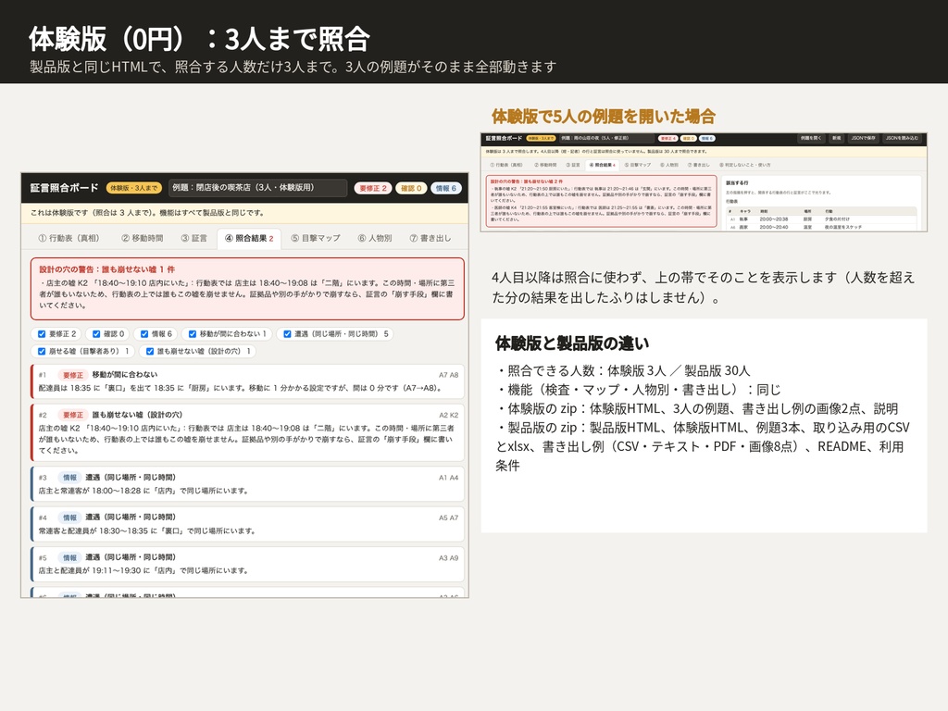948x711 pixels.
Task: Uncheck the 遭遇（同じ場所・同じ時間）5 filter
Action: 287,333
